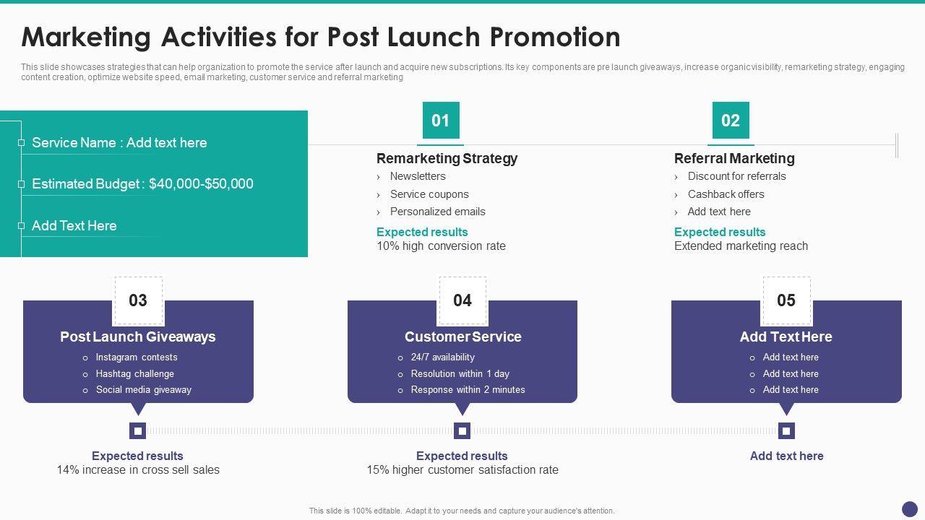925x520 pixels.
Task: Click the Expected results link under Remarketing Strategy
Action: tap(422, 232)
